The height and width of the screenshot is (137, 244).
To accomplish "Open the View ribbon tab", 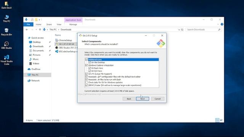I will point(59,24).
